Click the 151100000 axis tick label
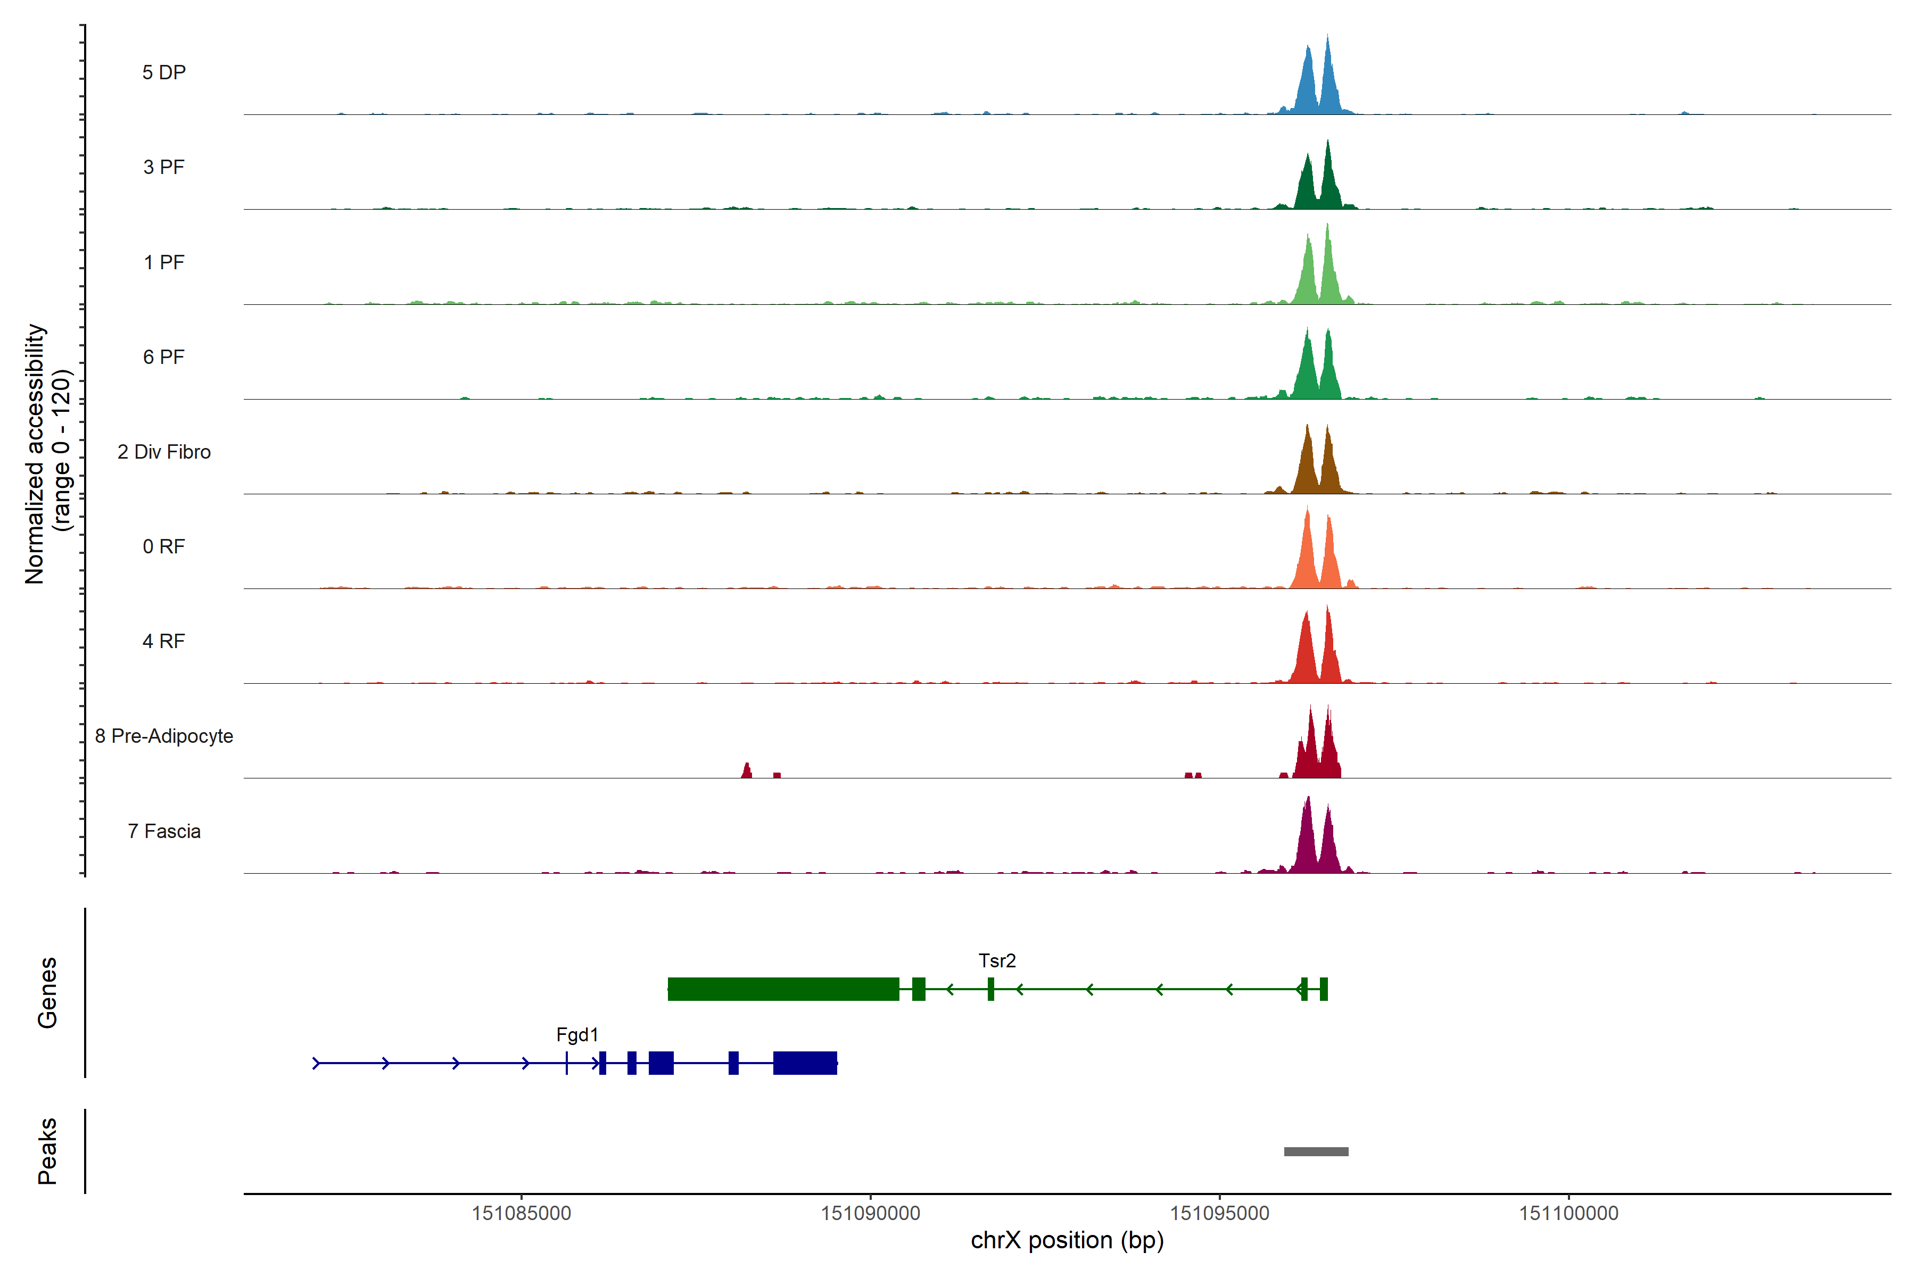 (x=1568, y=1213)
